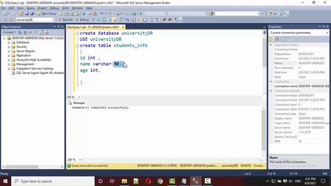The width and height of the screenshot is (331, 186).
Task: Expand the Server Objects folder node
Action: point(9,51)
